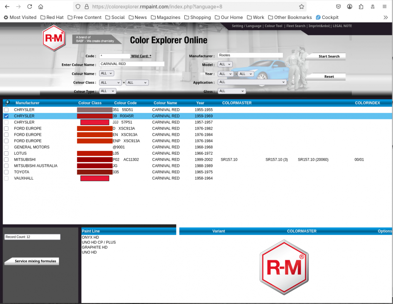Image resolution: width=393 pixels, height=304 pixels.
Task: Tick the checkbox for Chrysler 351 55D51
Action: (6, 110)
